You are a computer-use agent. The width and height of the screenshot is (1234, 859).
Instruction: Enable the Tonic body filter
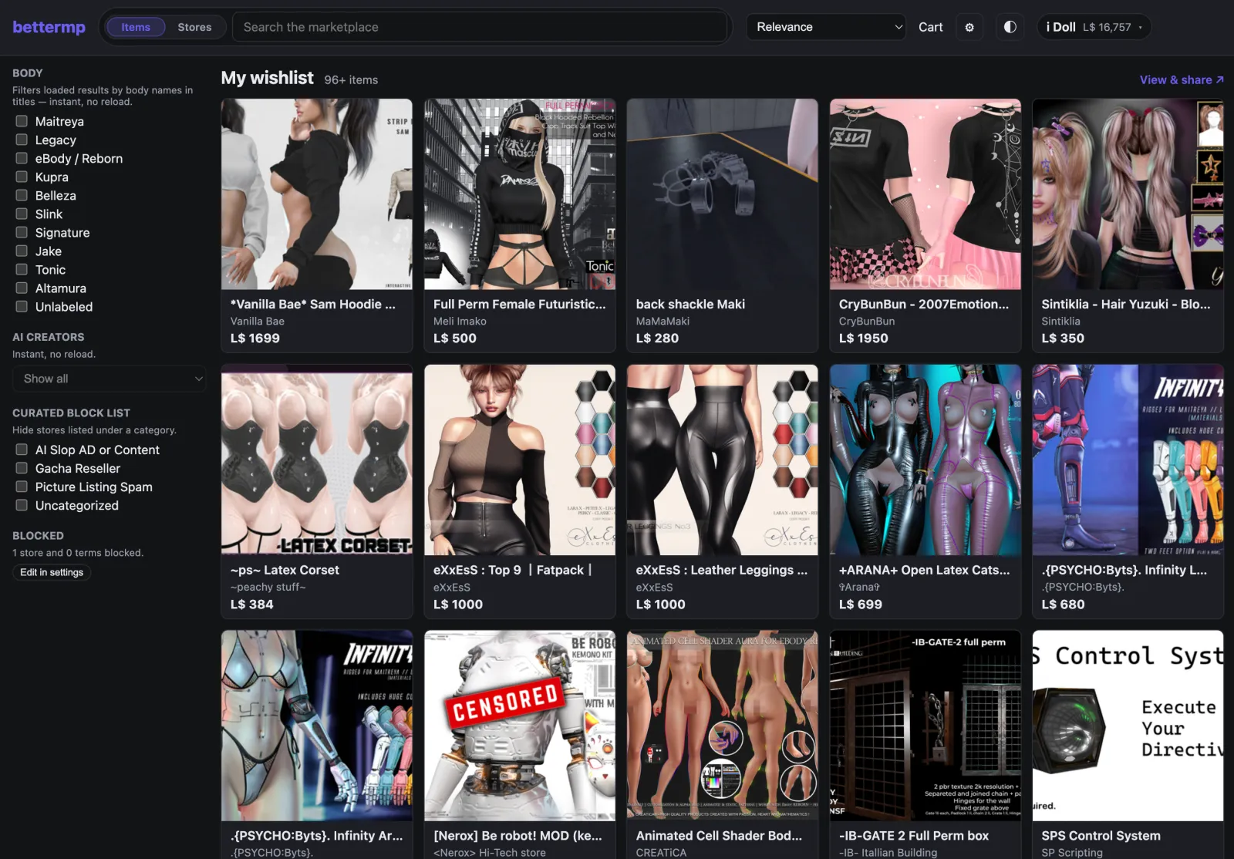click(22, 269)
